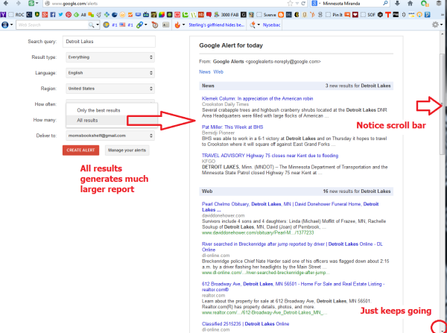The image size is (447, 333).
Task: Click the browser back arrow
Action: (6, 4)
